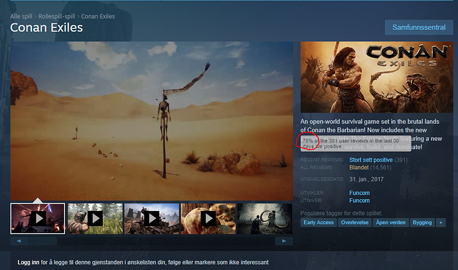This screenshot has width=458, height=270.
Task: Click the 'Conan Exiles' page title
Action: (x=46, y=28)
